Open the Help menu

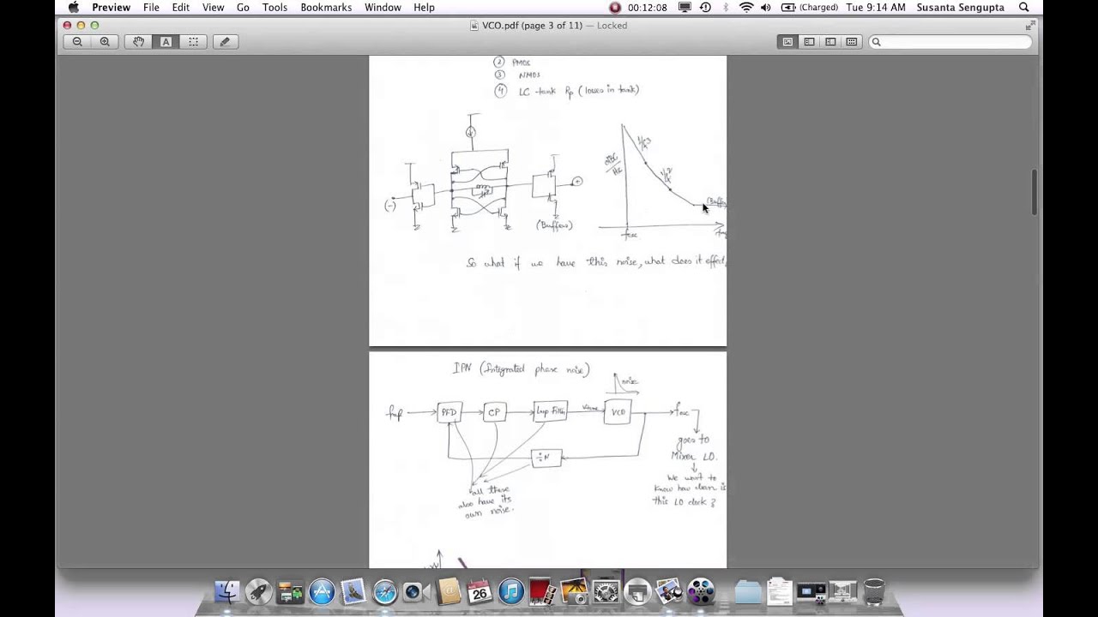pyautogui.click(x=424, y=8)
